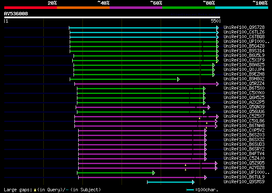Select the UniRef100_B6U5L9 label
The width and height of the screenshot is (272, 193).
(244, 56)
